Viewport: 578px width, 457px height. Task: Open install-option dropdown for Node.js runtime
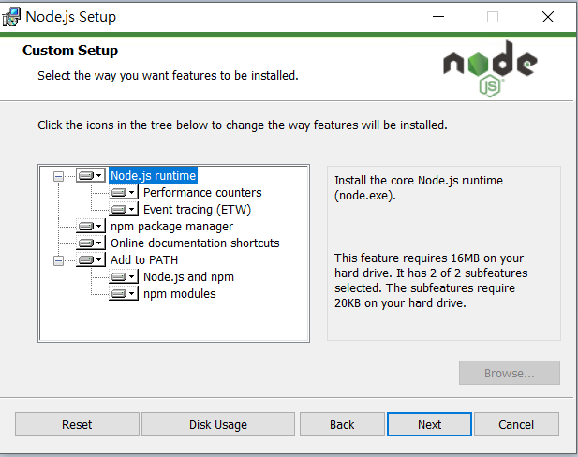coord(91,175)
